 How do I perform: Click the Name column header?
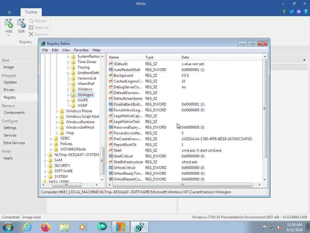coord(126,57)
